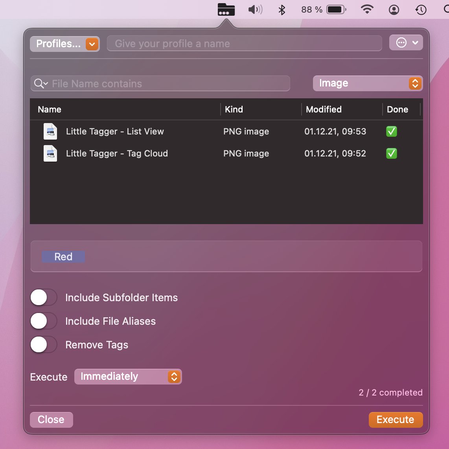Click the File Name contains search field
This screenshot has height=449, width=449.
pyautogui.click(x=160, y=84)
